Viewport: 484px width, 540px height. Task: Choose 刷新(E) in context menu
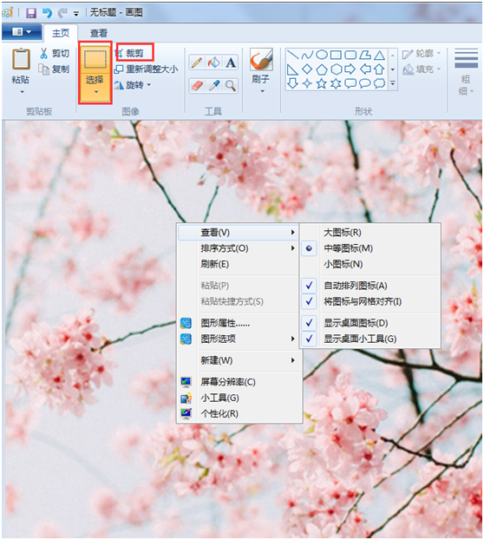pyautogui.click(x=239, y=264)
